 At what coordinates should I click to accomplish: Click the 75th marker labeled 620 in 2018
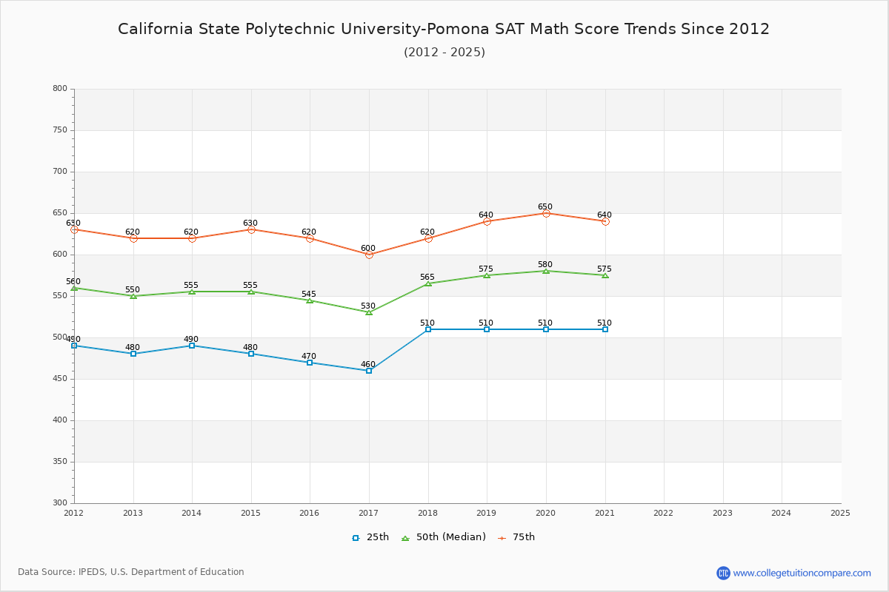click(428, 238)
